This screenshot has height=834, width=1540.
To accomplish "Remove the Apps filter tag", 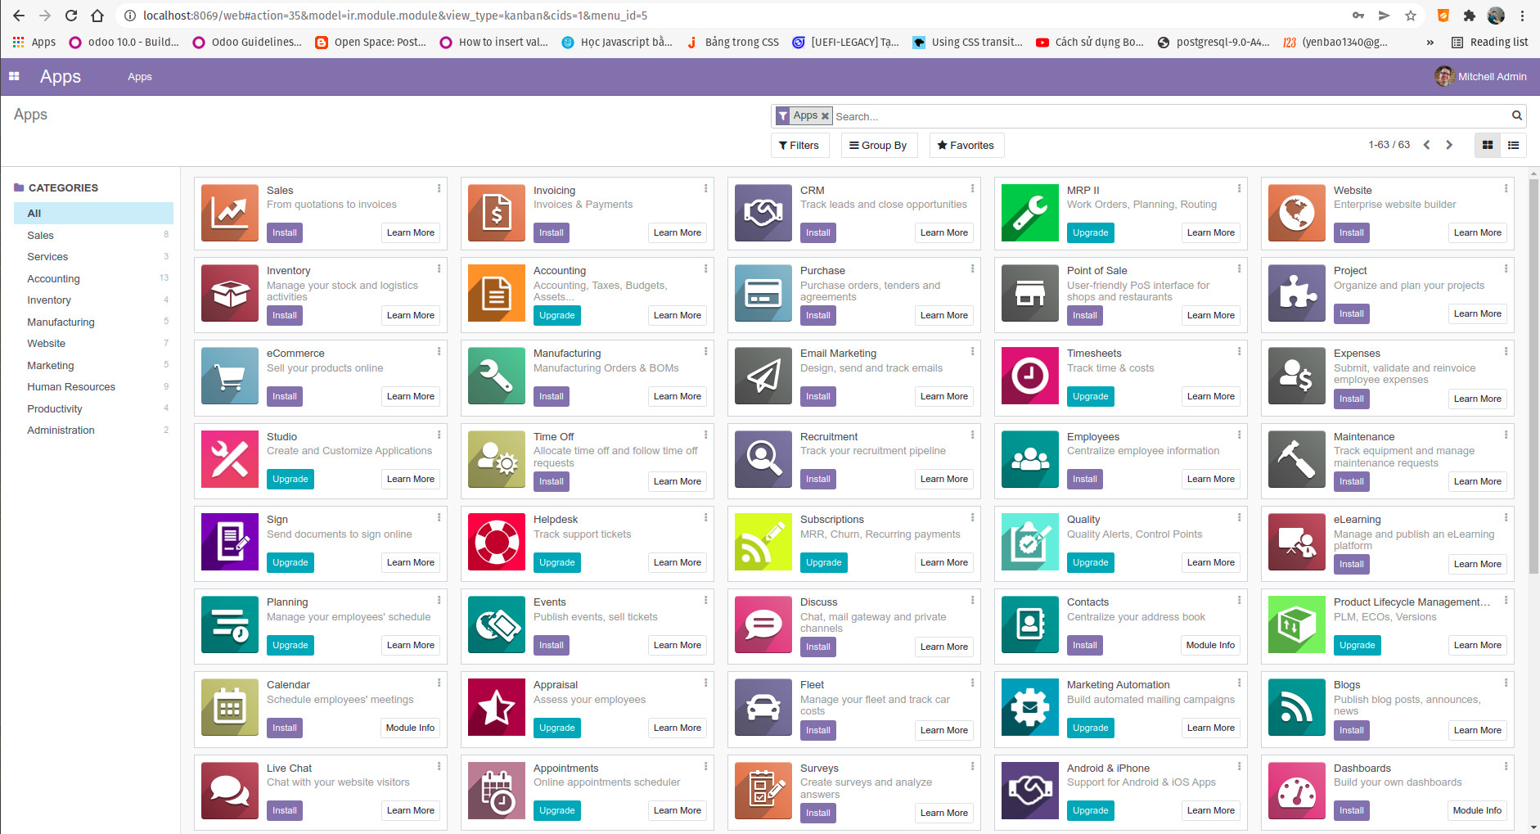I will point(825,115).
